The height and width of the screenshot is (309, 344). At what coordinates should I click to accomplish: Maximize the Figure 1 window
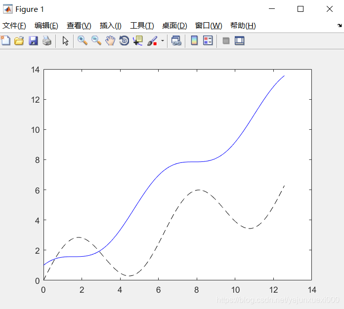(x=301, y=9)
